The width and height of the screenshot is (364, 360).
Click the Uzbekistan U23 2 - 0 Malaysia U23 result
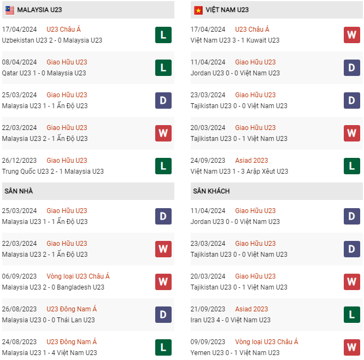click(52, 40)
